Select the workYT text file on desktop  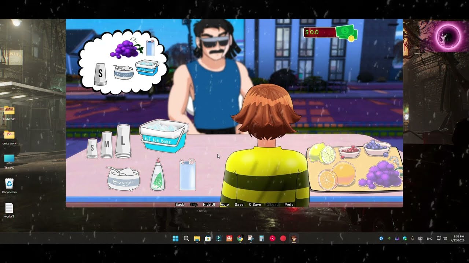[9, 211]
